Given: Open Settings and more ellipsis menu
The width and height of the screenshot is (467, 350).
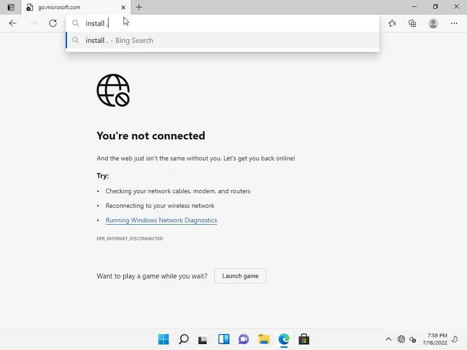Looking at the screenshot, I should click(x=454, y=23).
